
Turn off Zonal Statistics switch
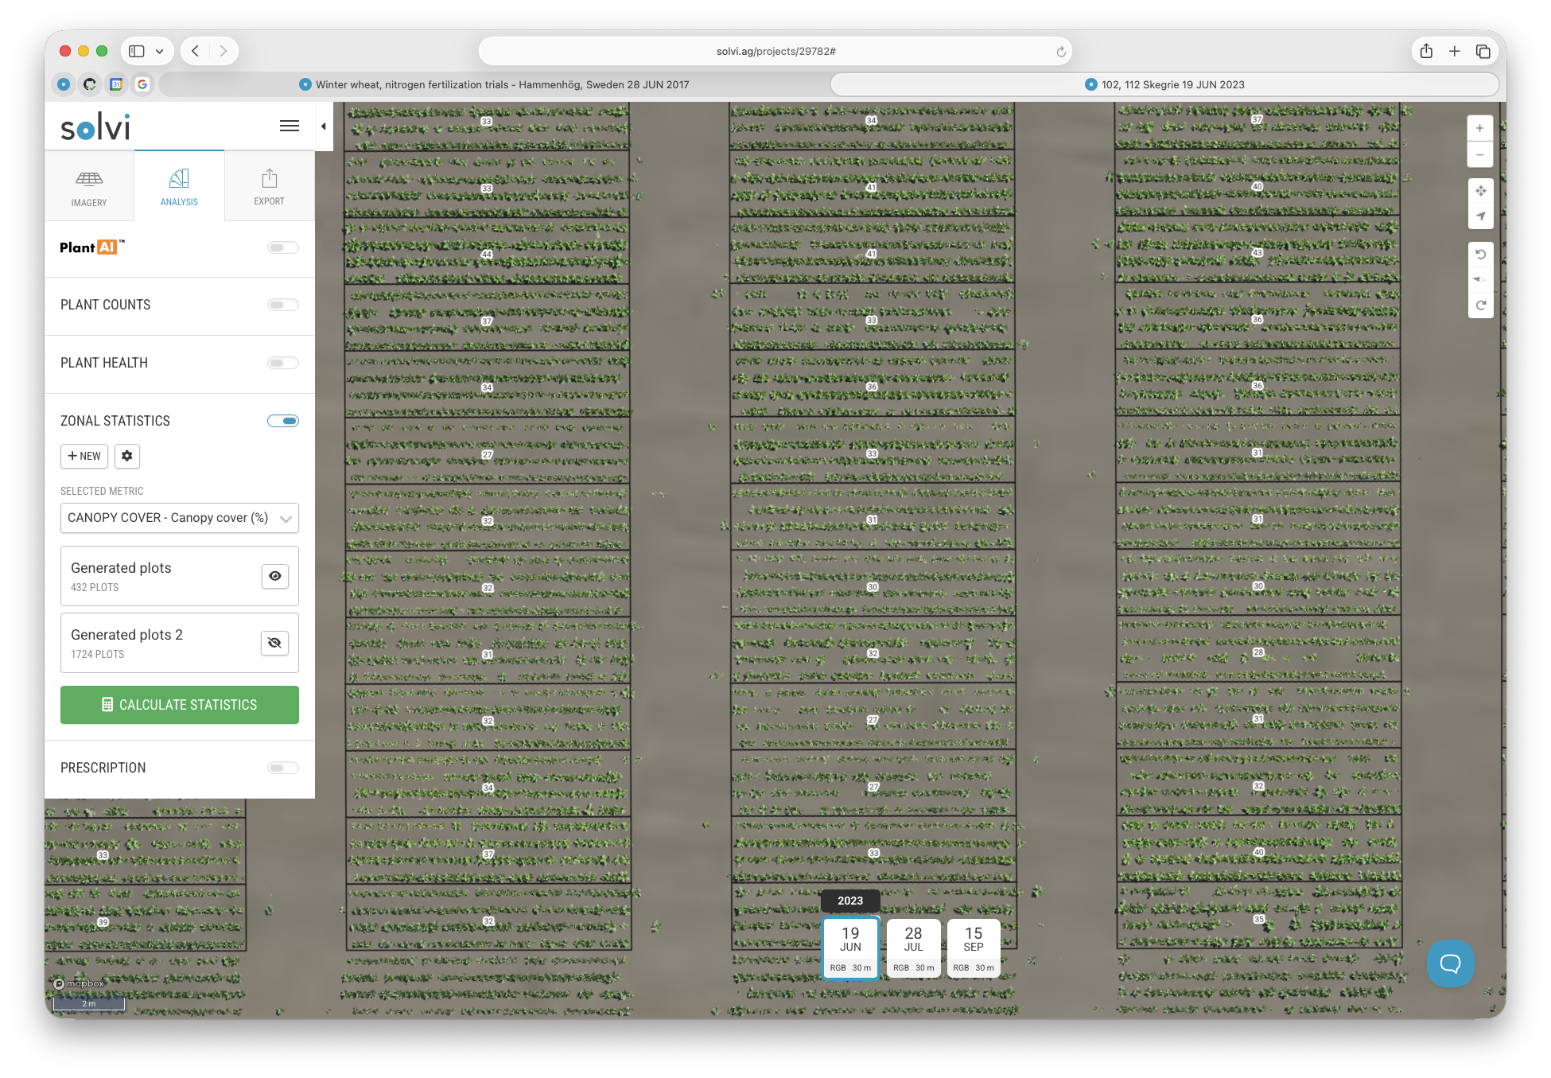(x=282, y=421)
